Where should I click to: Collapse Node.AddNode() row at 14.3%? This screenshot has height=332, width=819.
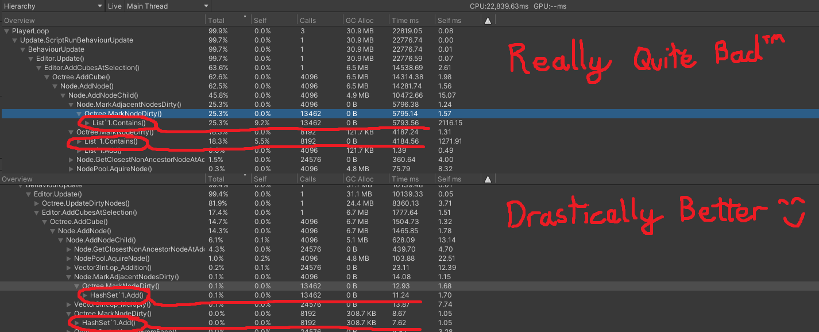53,231
